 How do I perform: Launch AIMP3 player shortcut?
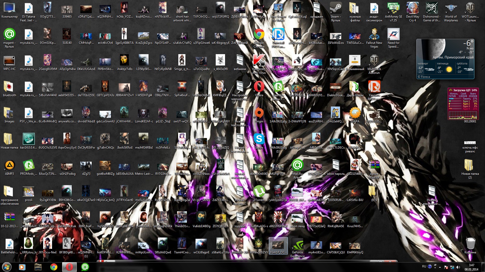pos(10,167)
